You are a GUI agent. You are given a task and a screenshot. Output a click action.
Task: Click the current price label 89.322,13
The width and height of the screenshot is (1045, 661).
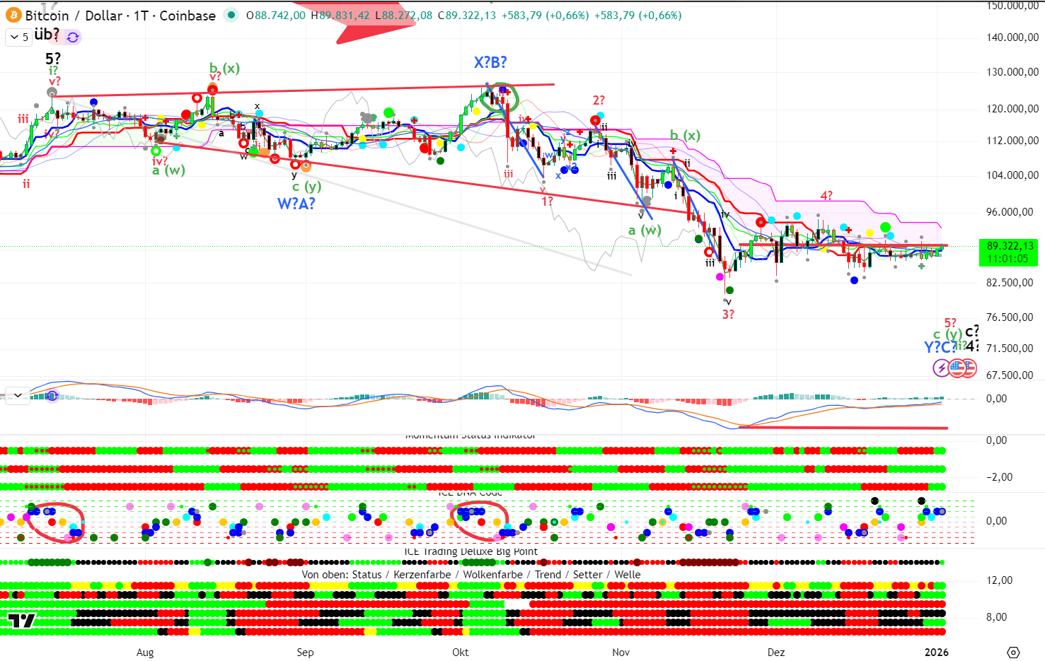(x=1010, y=246)
